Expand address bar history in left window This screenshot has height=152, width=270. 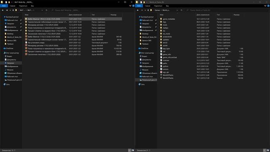(x=42, y=10)
